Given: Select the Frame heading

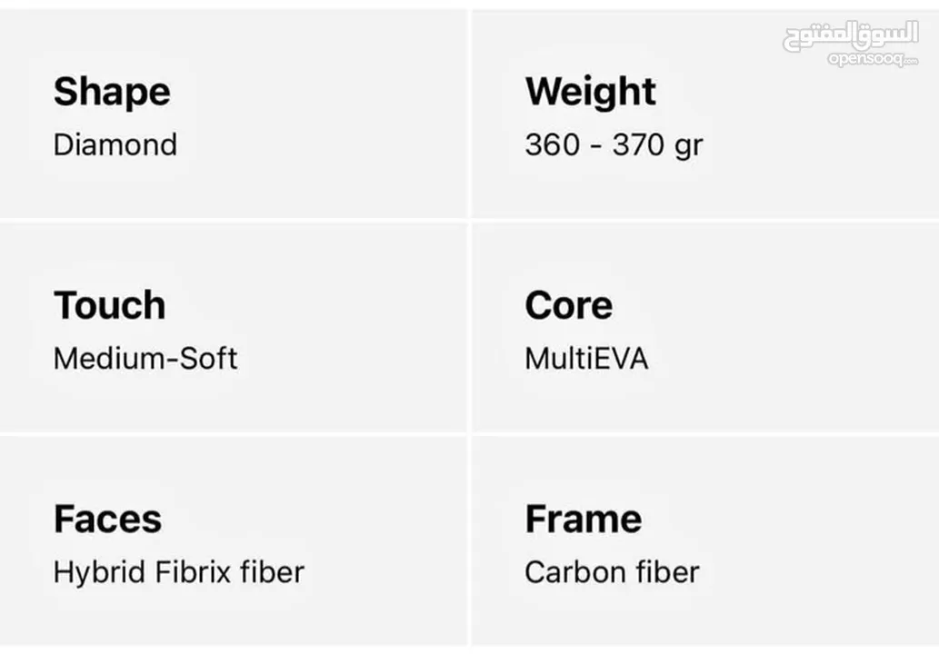Looking at the screenshot, I should 584,519.
